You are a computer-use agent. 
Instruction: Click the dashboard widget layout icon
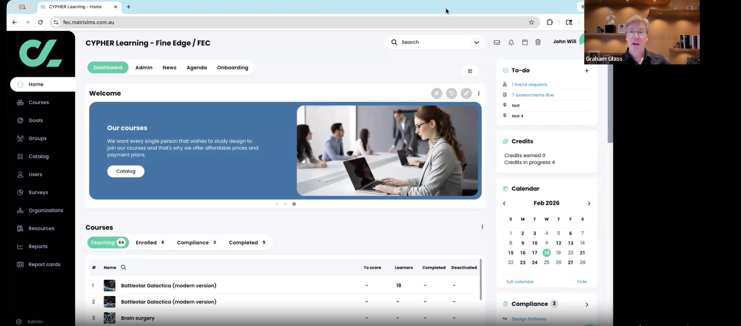pos(470,71)
